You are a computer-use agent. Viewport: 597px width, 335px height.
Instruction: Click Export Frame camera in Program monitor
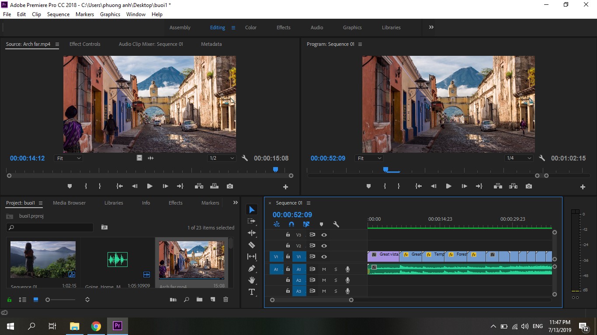[529, 186]
